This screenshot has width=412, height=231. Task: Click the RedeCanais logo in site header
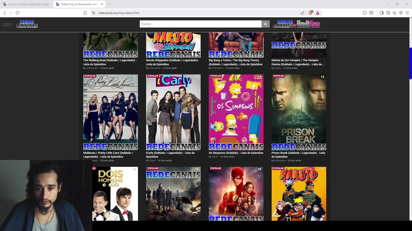27,24
